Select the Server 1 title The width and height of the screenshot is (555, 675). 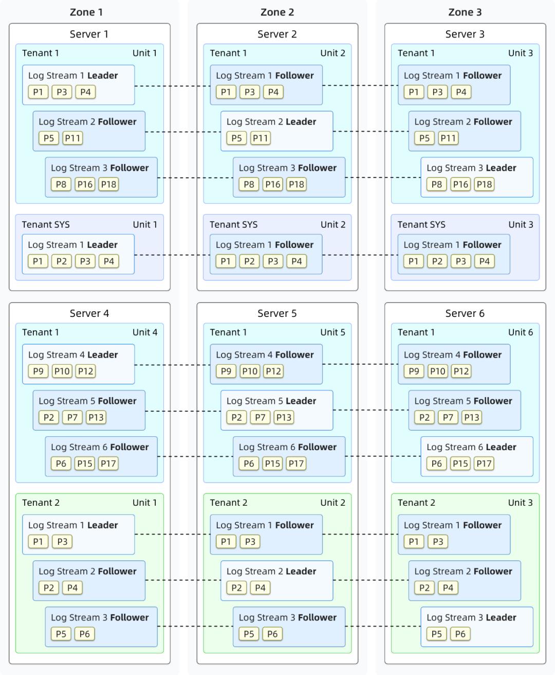(89, 34)
